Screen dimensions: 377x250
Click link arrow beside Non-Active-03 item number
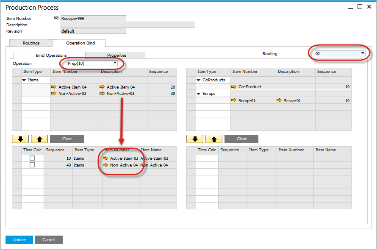point(54,93)
